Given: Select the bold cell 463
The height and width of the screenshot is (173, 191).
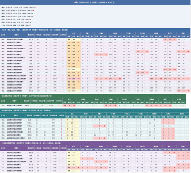Looking at the screenshot, I should coord(69,70).
